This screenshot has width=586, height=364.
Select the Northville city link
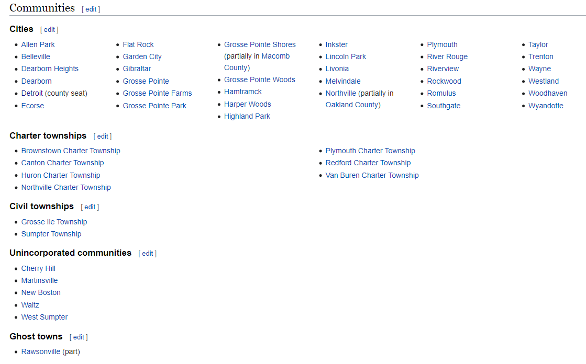(x=341, y=93)
